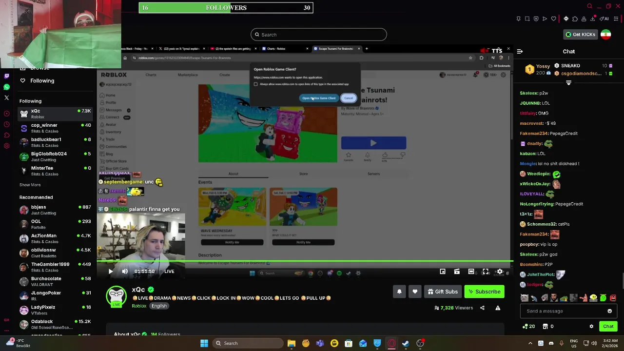Toggle notifications bell for xQc
This screenshot has width=624, height=351.
[x=399, y=292]
